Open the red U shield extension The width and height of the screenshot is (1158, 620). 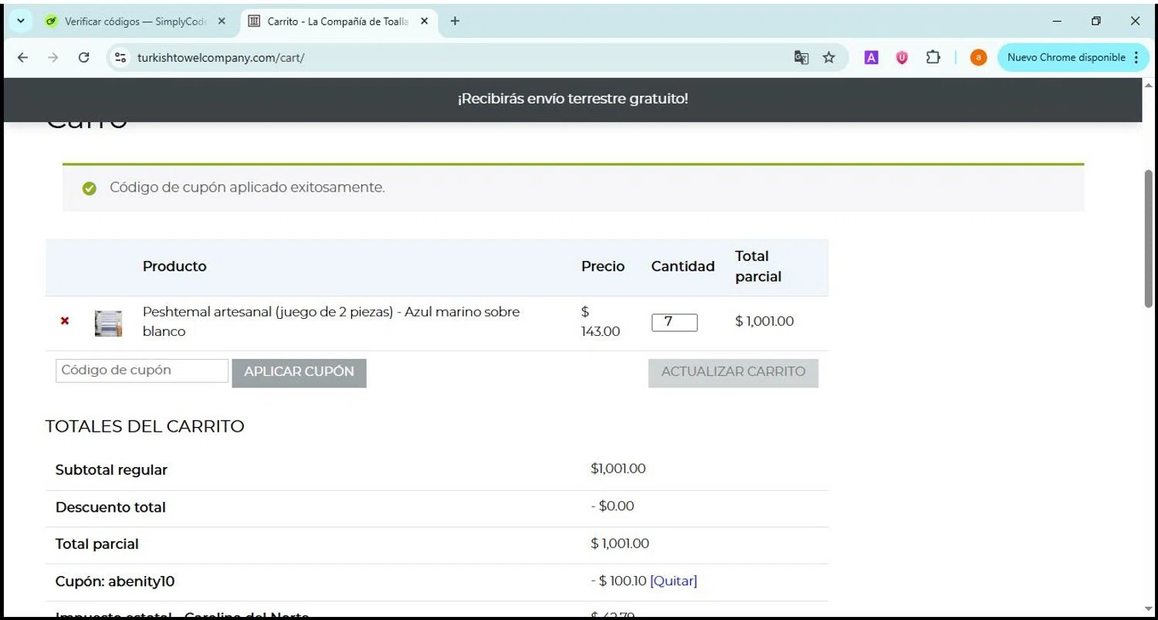pyautogui.click(x=902, y=57)
